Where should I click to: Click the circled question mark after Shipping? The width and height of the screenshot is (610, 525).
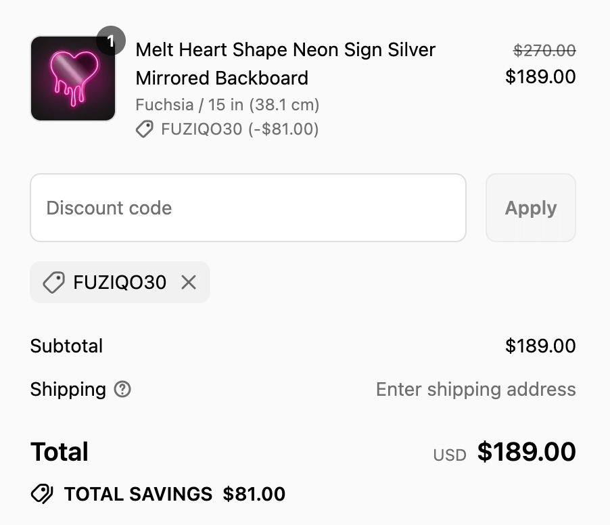coord(122,390)
